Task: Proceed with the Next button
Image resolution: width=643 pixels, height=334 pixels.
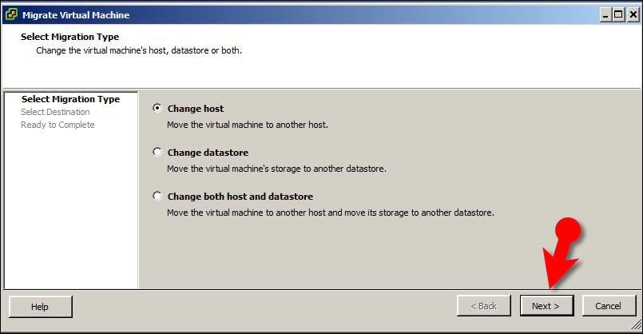Action: [x=546, y=306]
